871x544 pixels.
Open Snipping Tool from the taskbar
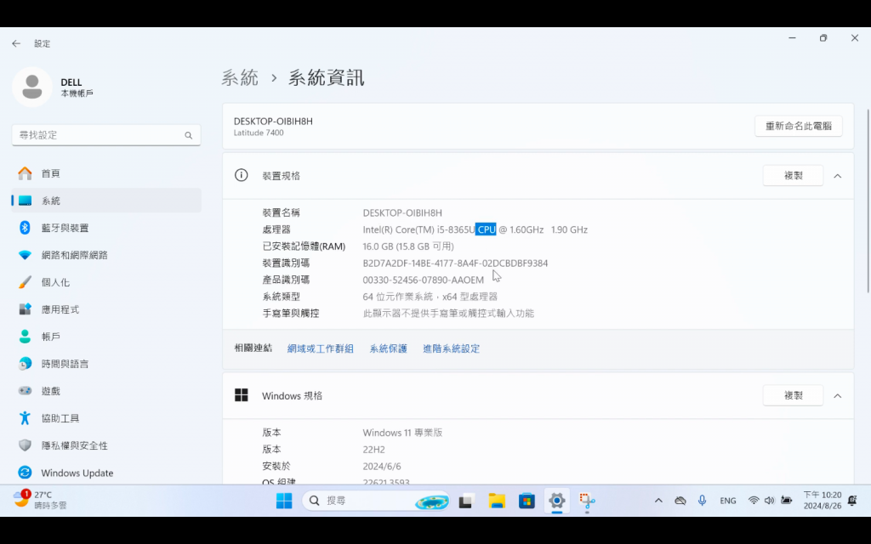(587, 501)
